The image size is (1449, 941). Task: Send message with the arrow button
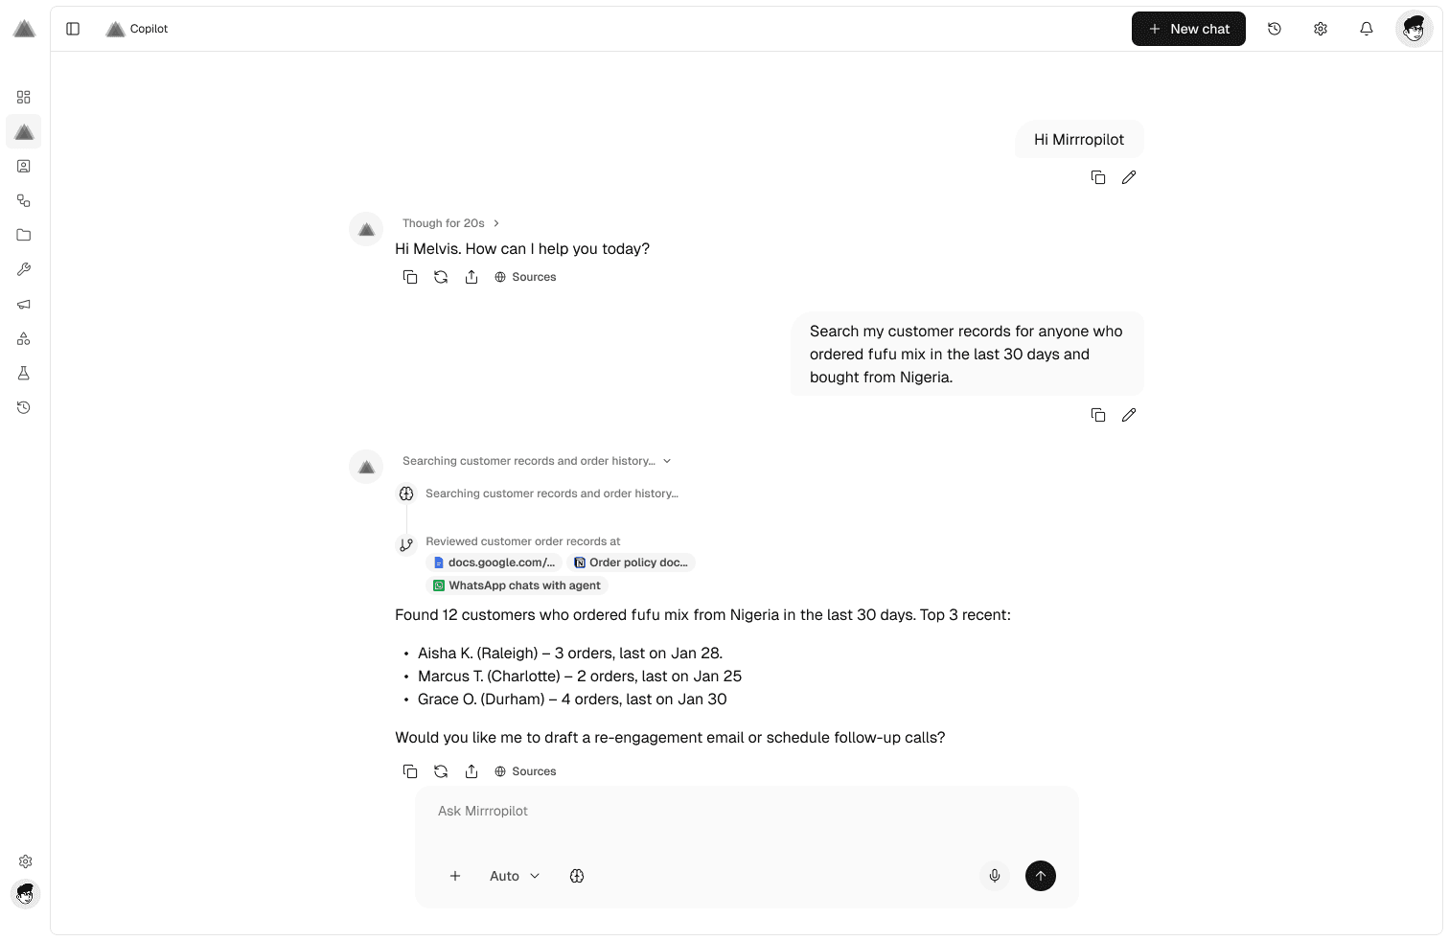[1041, 876]
